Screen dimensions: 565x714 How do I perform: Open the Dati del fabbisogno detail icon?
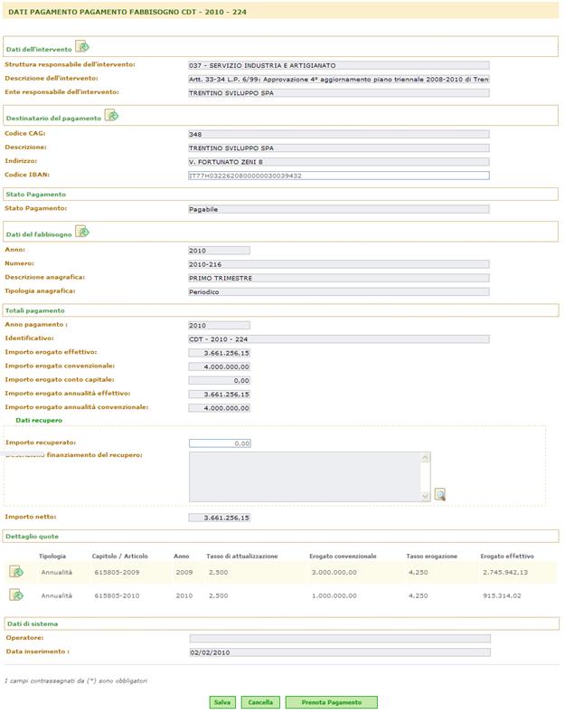tap(82, 232)
